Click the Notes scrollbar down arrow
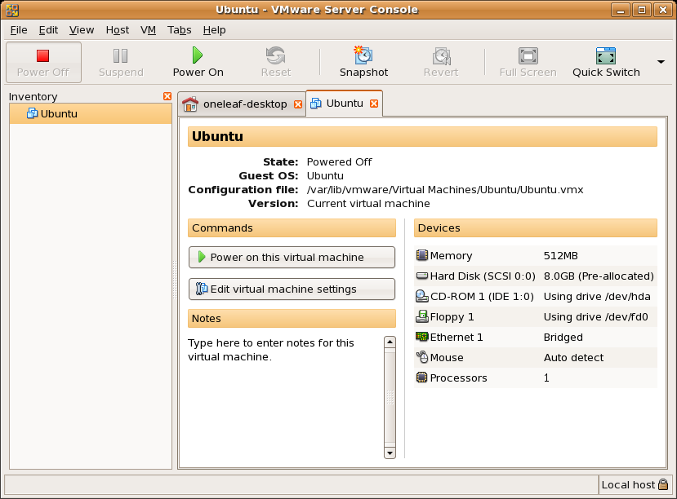Screen dimensions: 677x499 coord(390,453)
